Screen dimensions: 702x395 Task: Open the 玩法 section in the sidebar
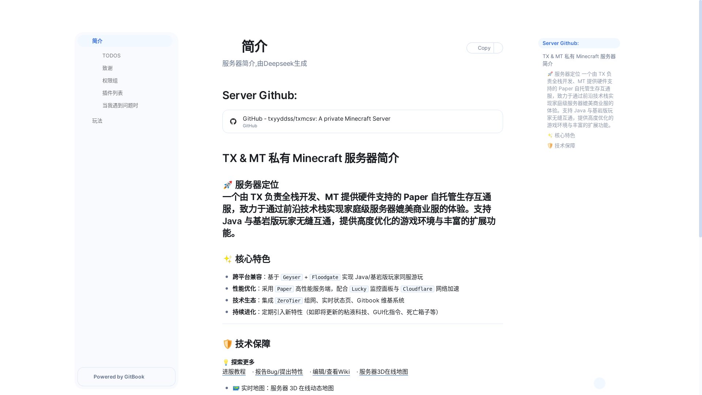125,121
